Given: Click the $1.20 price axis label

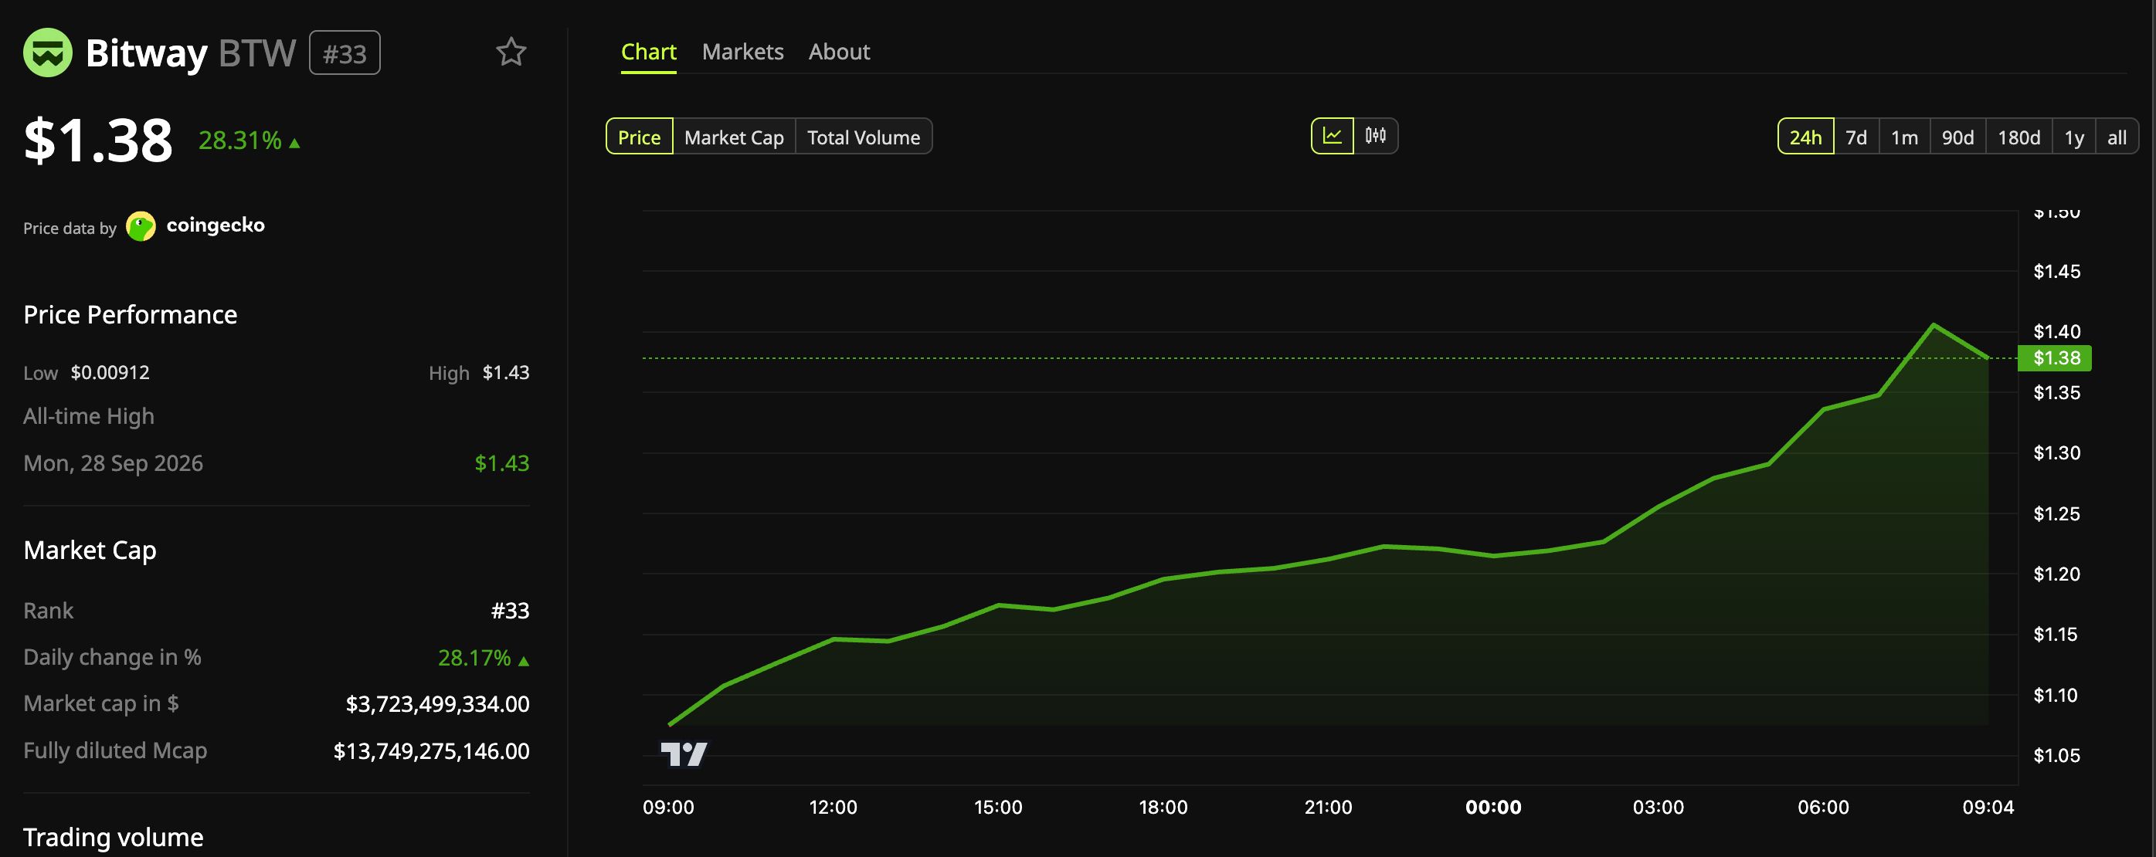Looking at the screenshot, I should pyautogui.click(x=2056, y=574).
